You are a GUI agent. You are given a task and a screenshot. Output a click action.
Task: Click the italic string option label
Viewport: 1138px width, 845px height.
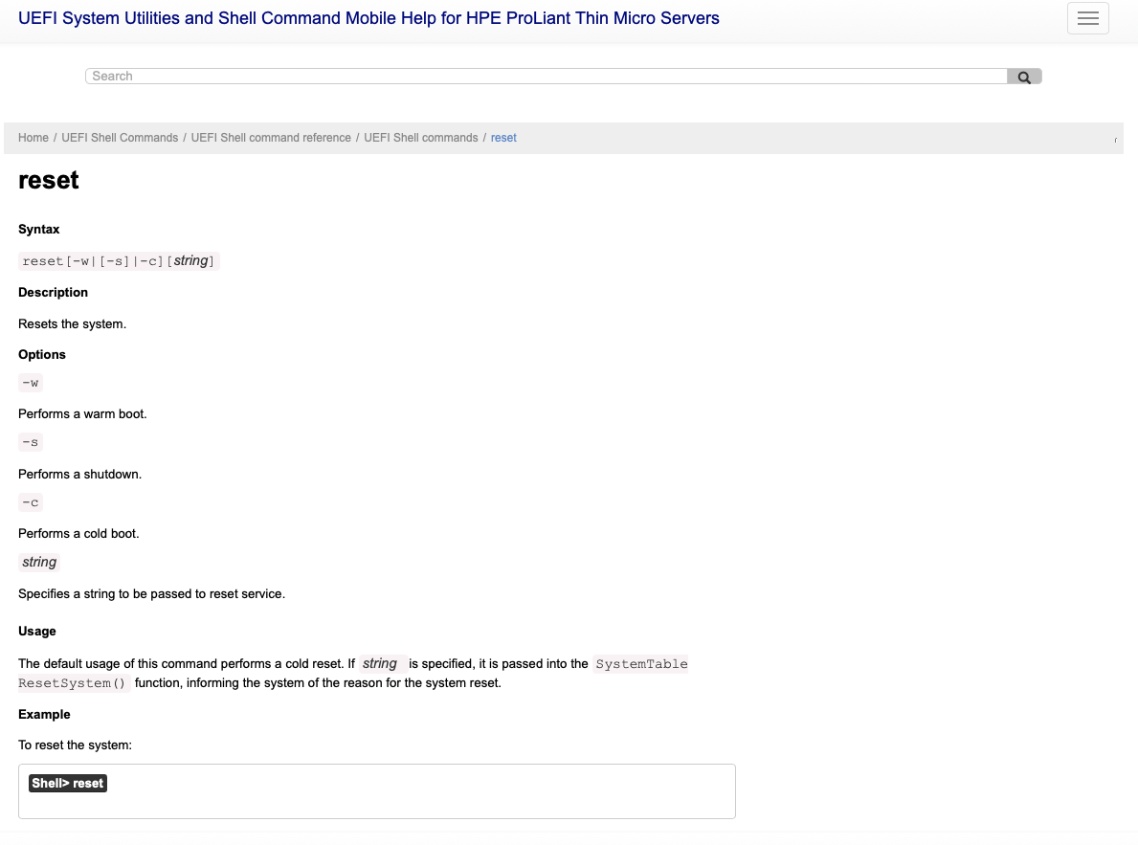[39, 562]
